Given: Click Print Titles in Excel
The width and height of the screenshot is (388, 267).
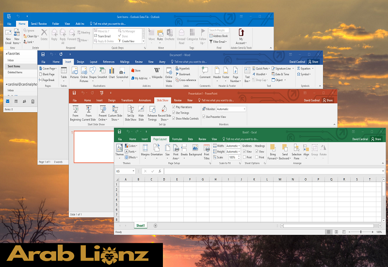Looking at the screenshot, I should [x=207, y=152].
